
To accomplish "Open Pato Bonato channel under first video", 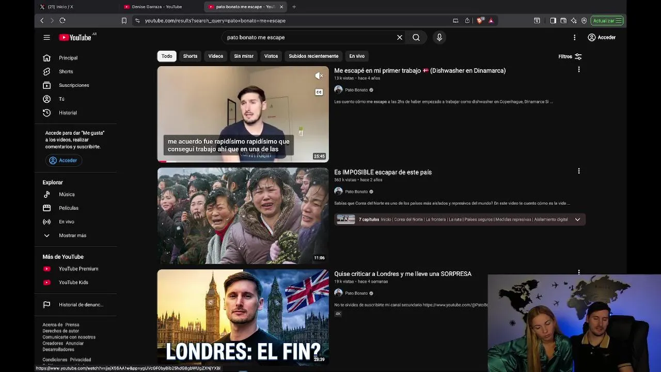I will point(356,90).
